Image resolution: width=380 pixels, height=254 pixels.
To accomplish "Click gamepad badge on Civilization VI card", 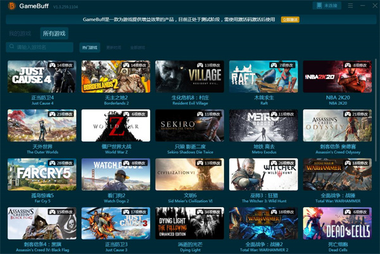I will coord(208,163).
